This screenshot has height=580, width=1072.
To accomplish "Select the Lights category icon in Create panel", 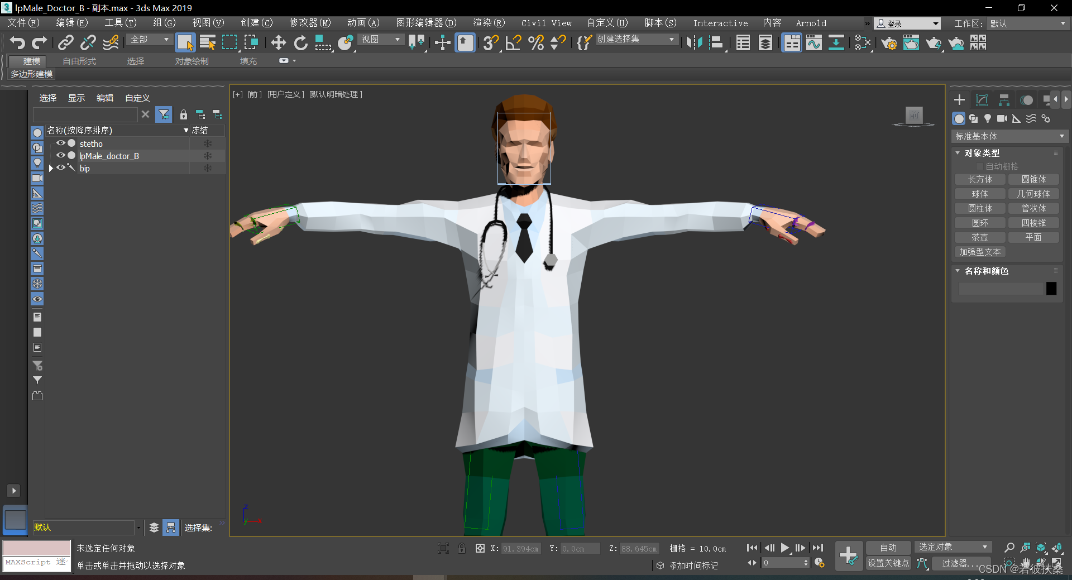I will pyautogui.click(x=988, y=118).
